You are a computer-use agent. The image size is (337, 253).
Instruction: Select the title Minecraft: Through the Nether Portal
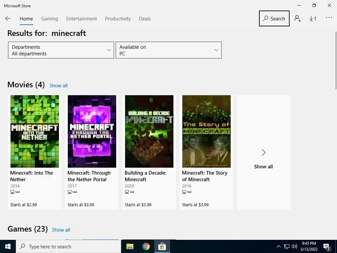pyautogui.click(x=89, y=176)
